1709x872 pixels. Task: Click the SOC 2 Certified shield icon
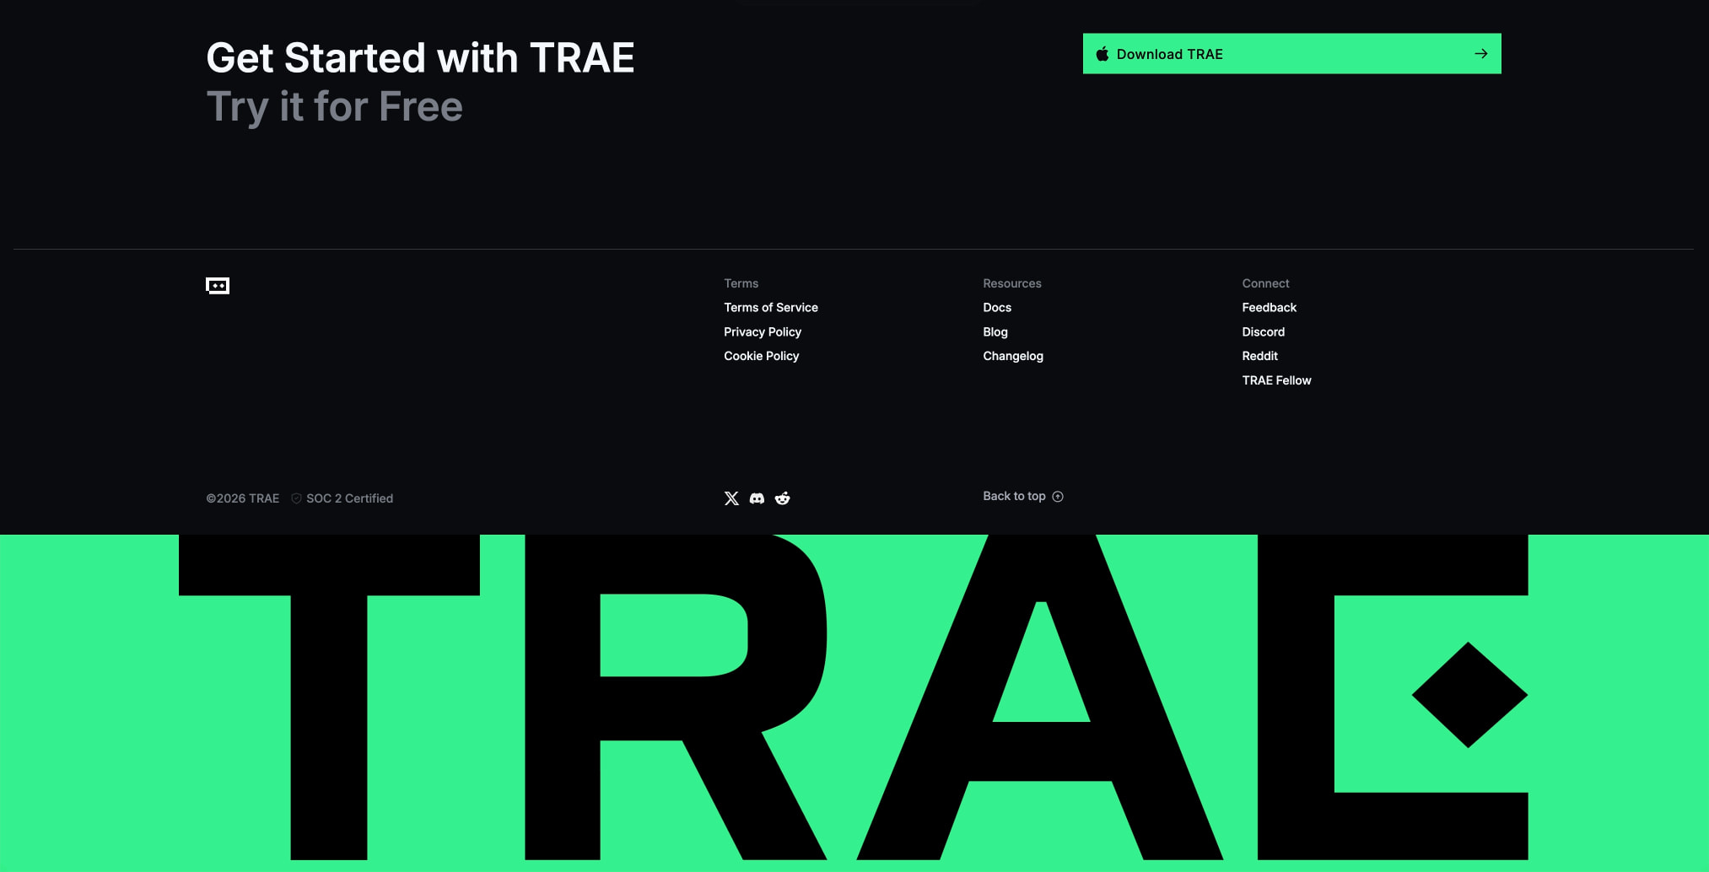click(x=296, y=498)
